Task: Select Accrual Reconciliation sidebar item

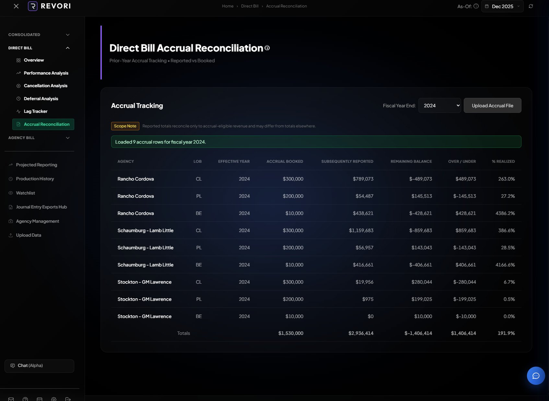Action: pos(43,124)
